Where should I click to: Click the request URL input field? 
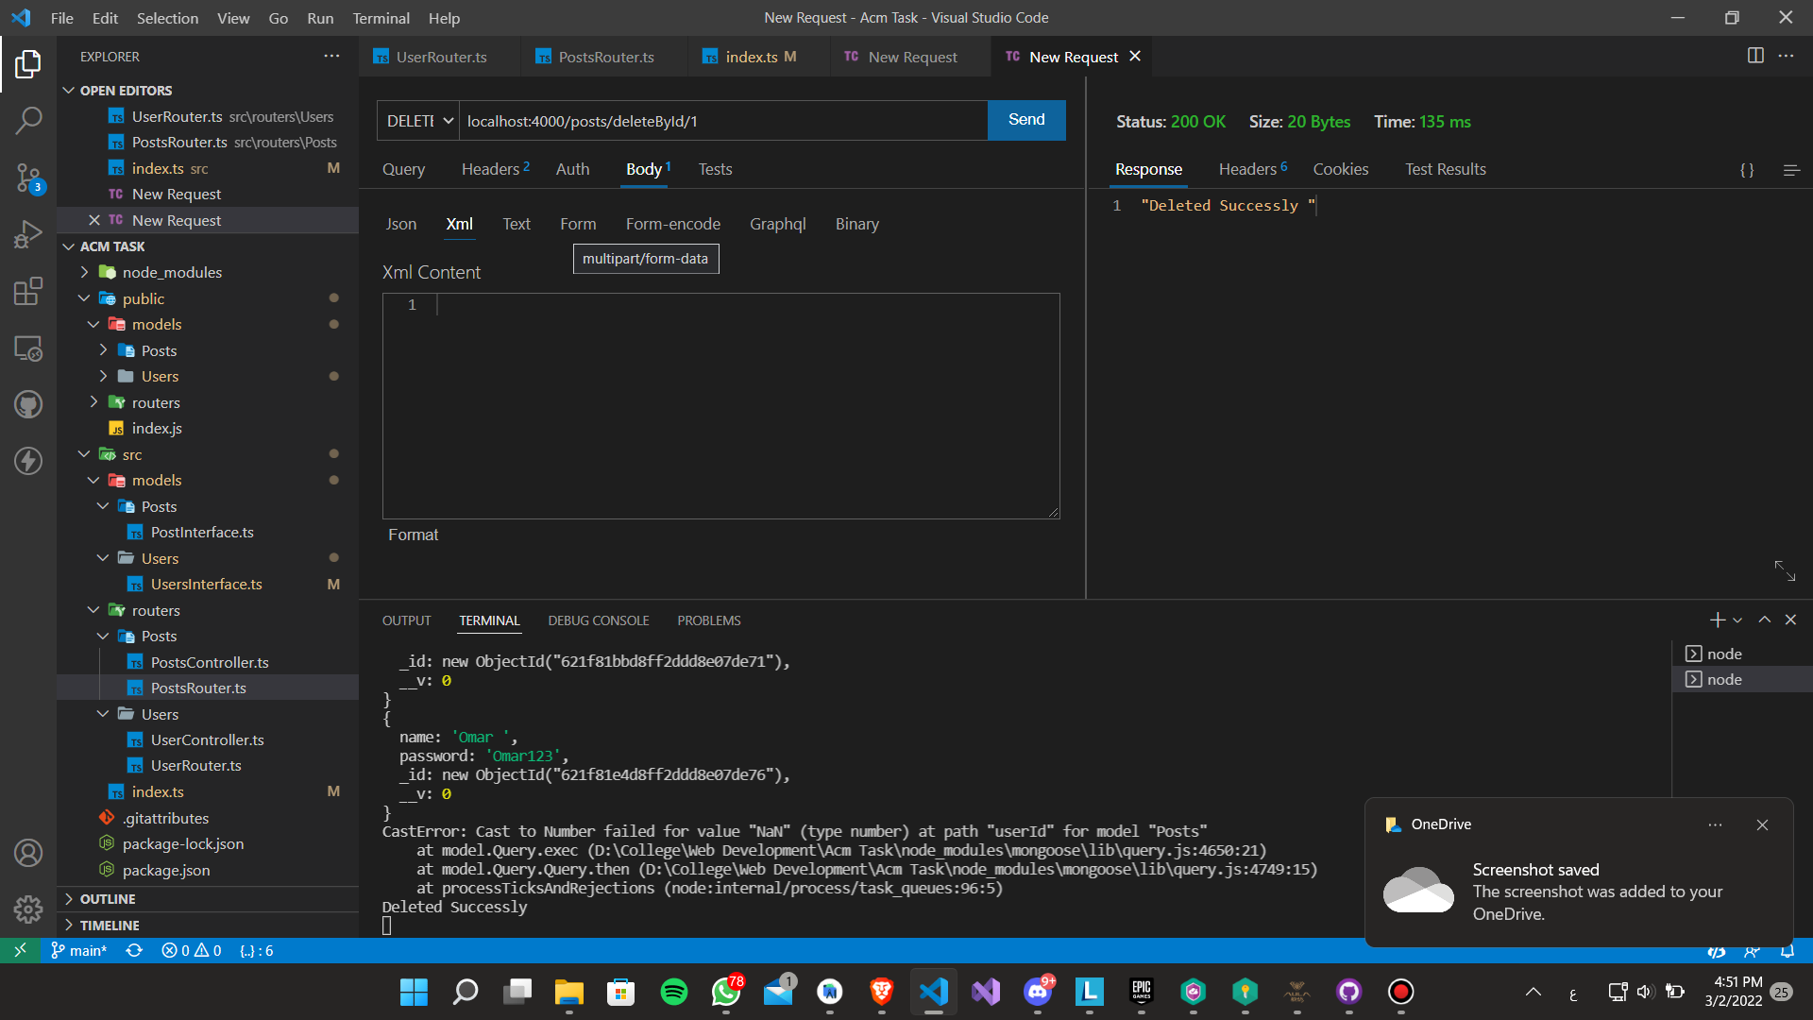(x=718, y=120)
